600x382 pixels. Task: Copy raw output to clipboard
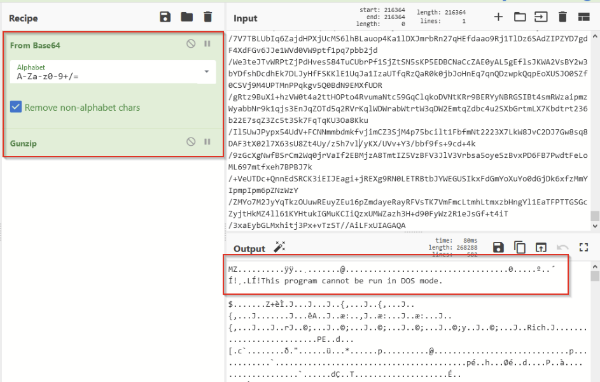click(x=520, y=247)
